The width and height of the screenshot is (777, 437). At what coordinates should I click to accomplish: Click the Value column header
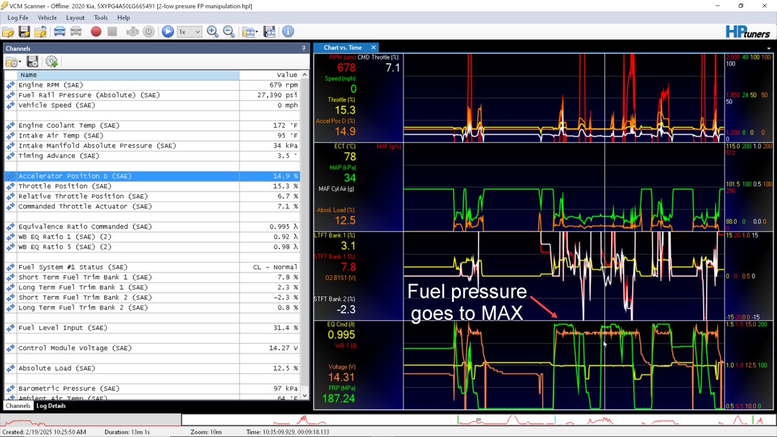(269, 75)
